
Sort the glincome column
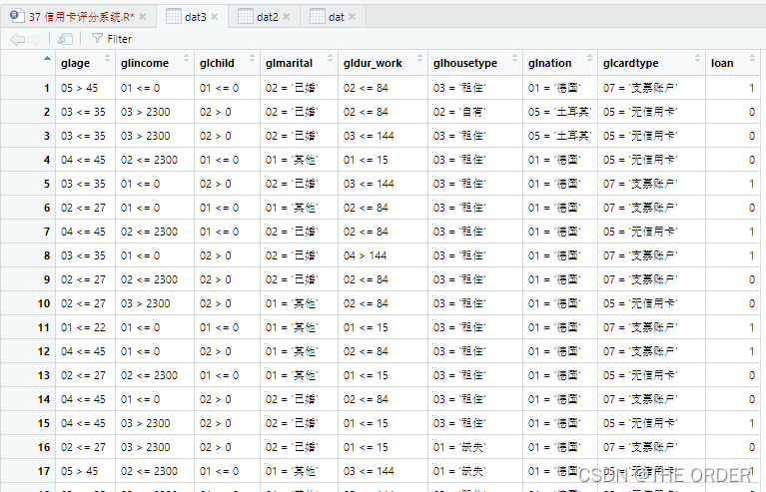tap(186, 59)
